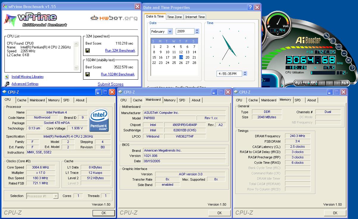This screenshot has width=358, height=219.
Task: Click OK in middle CPU-Z window
Action: (220, 213)
